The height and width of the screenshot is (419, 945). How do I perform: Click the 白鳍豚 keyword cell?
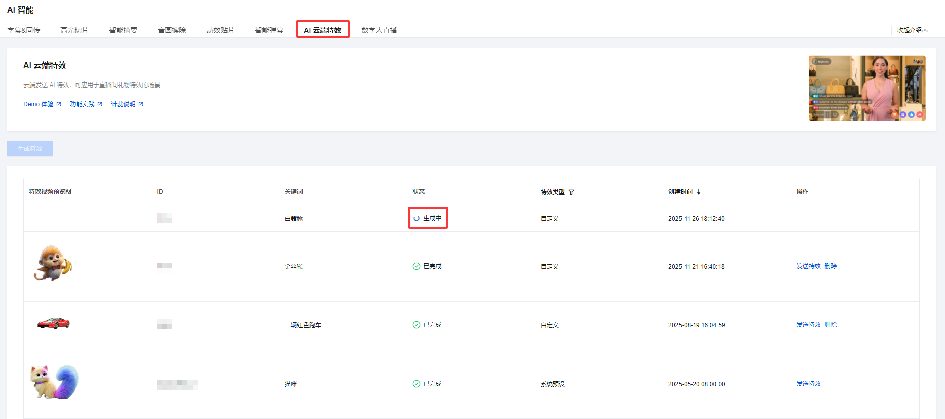[x=294, y=219]
